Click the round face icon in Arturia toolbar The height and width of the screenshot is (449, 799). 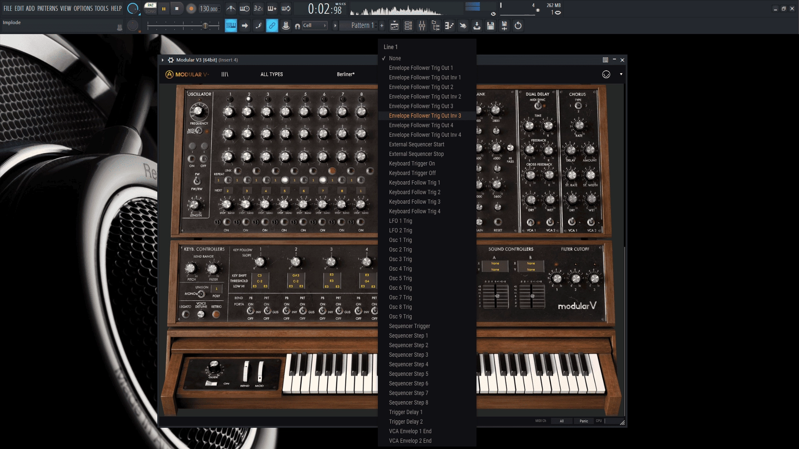(606, 74)
